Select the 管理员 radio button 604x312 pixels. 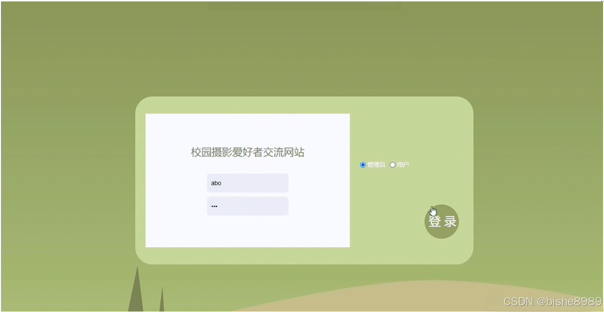pos(363,165)
